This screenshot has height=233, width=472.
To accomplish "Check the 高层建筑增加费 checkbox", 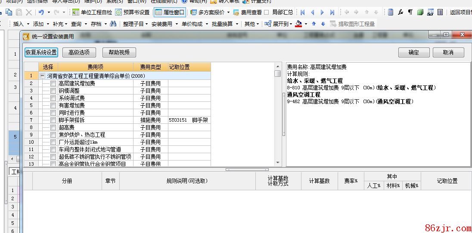I will click(53, 84).
